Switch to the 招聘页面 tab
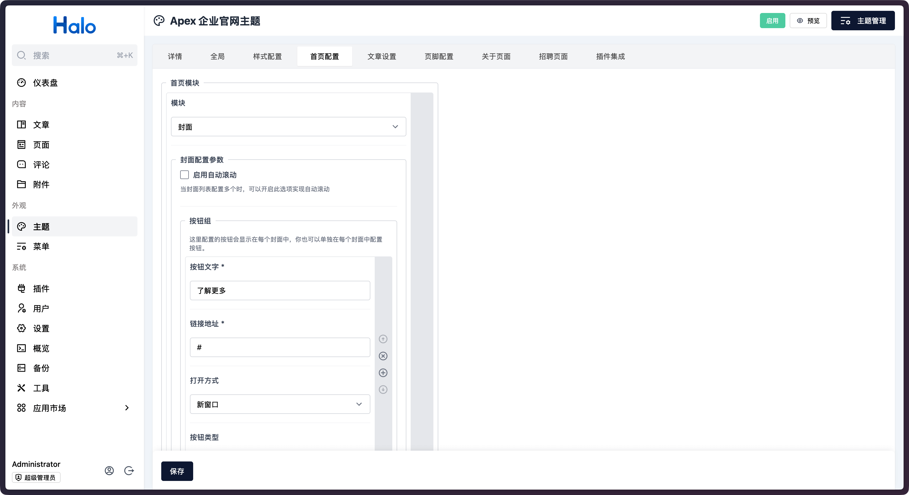Screen dimensions: 909x495 coord(553,56)
